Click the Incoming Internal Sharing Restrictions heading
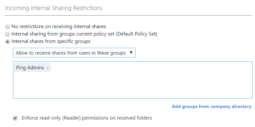Viewport: 255px width, 127px height. [54, 8]
